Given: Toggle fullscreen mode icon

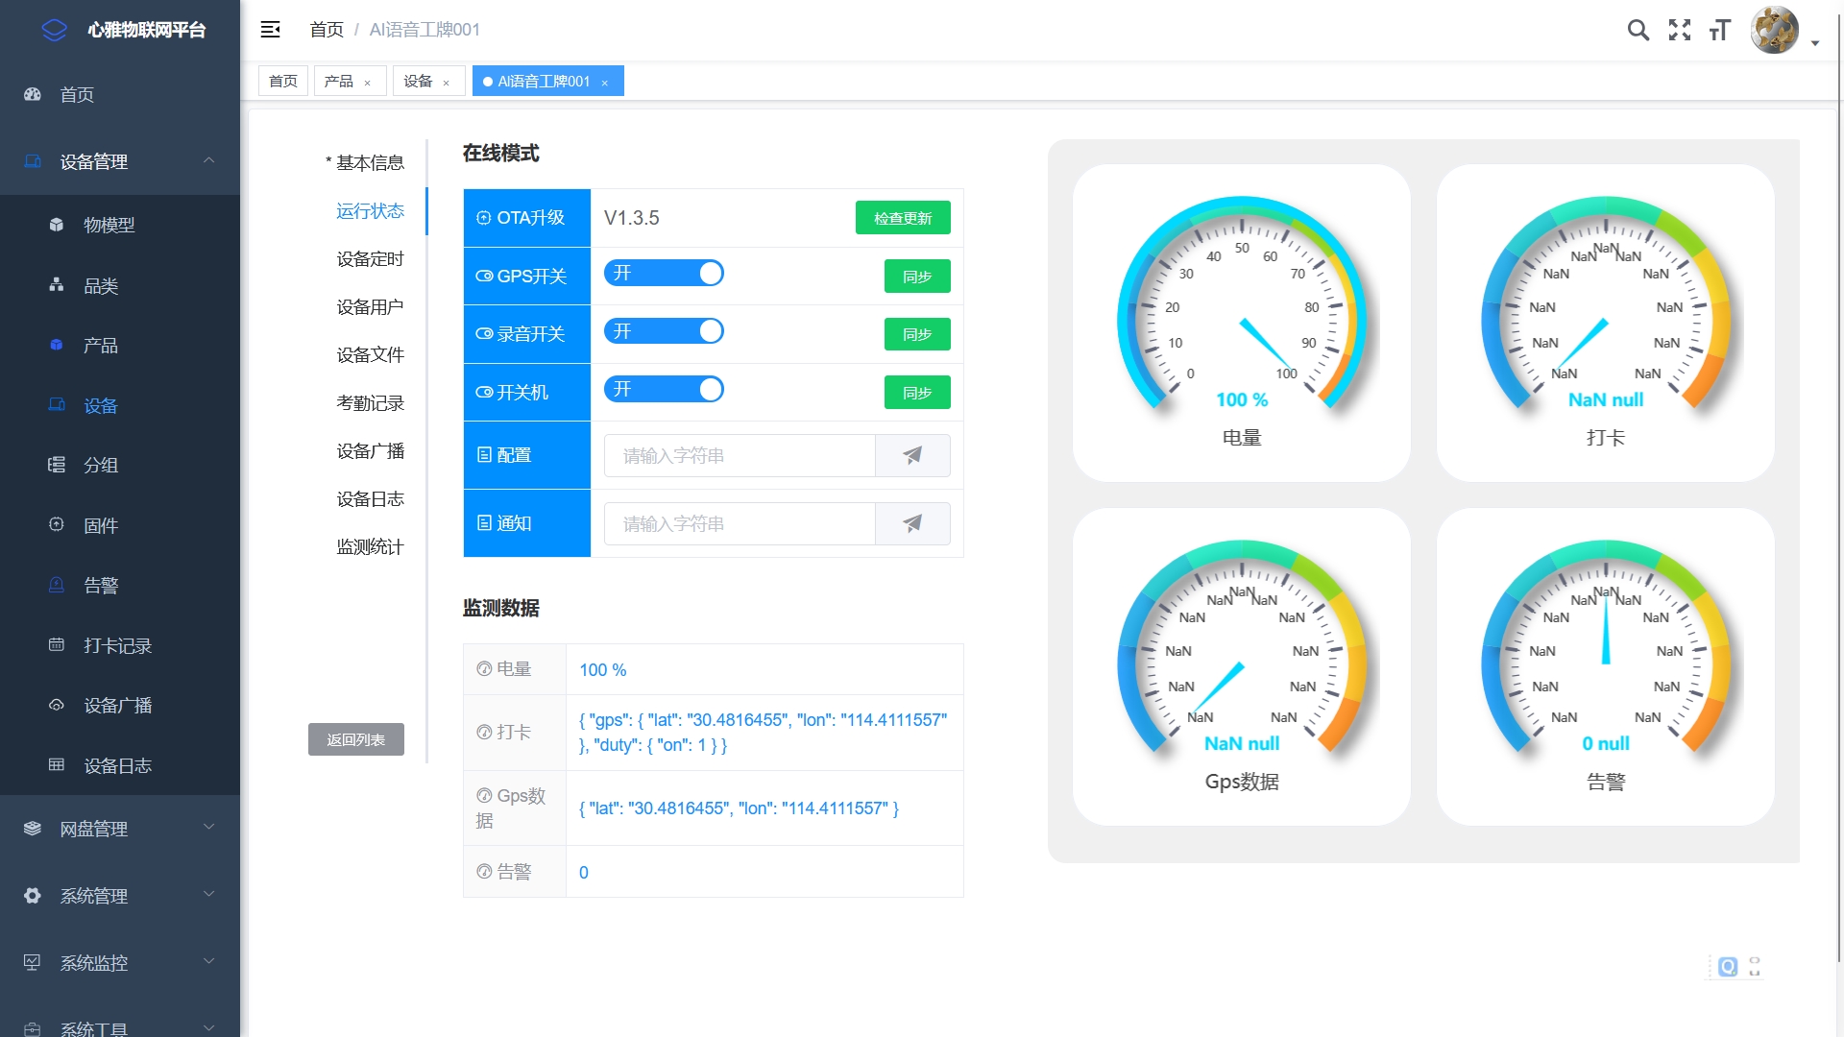Looking at the screenshot, I should pos(1679,31).
